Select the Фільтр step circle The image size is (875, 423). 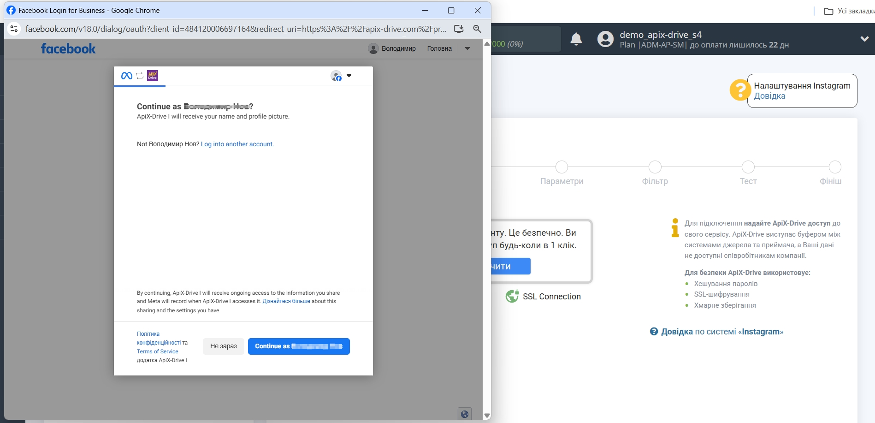pyautogui.click(x=655, y=167)
